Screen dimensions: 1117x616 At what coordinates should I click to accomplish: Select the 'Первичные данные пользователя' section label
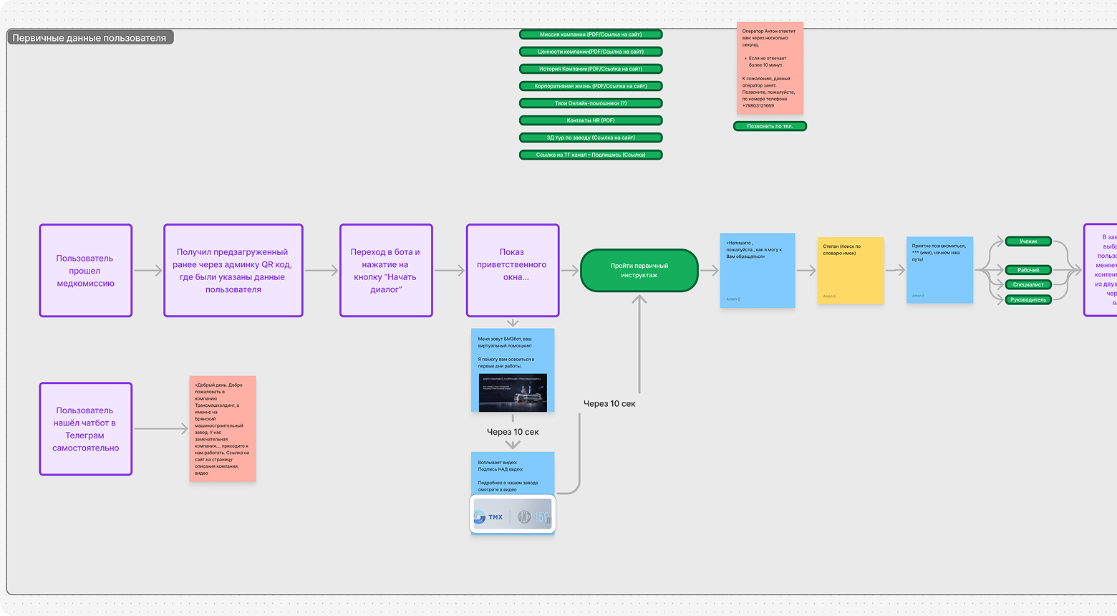pos(90,38)
